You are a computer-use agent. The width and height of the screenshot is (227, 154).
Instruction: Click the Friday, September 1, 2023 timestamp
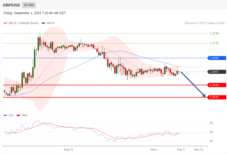click(35, 13)
